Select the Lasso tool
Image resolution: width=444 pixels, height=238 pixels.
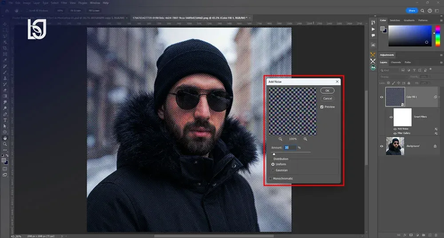(x=5, y=36)
